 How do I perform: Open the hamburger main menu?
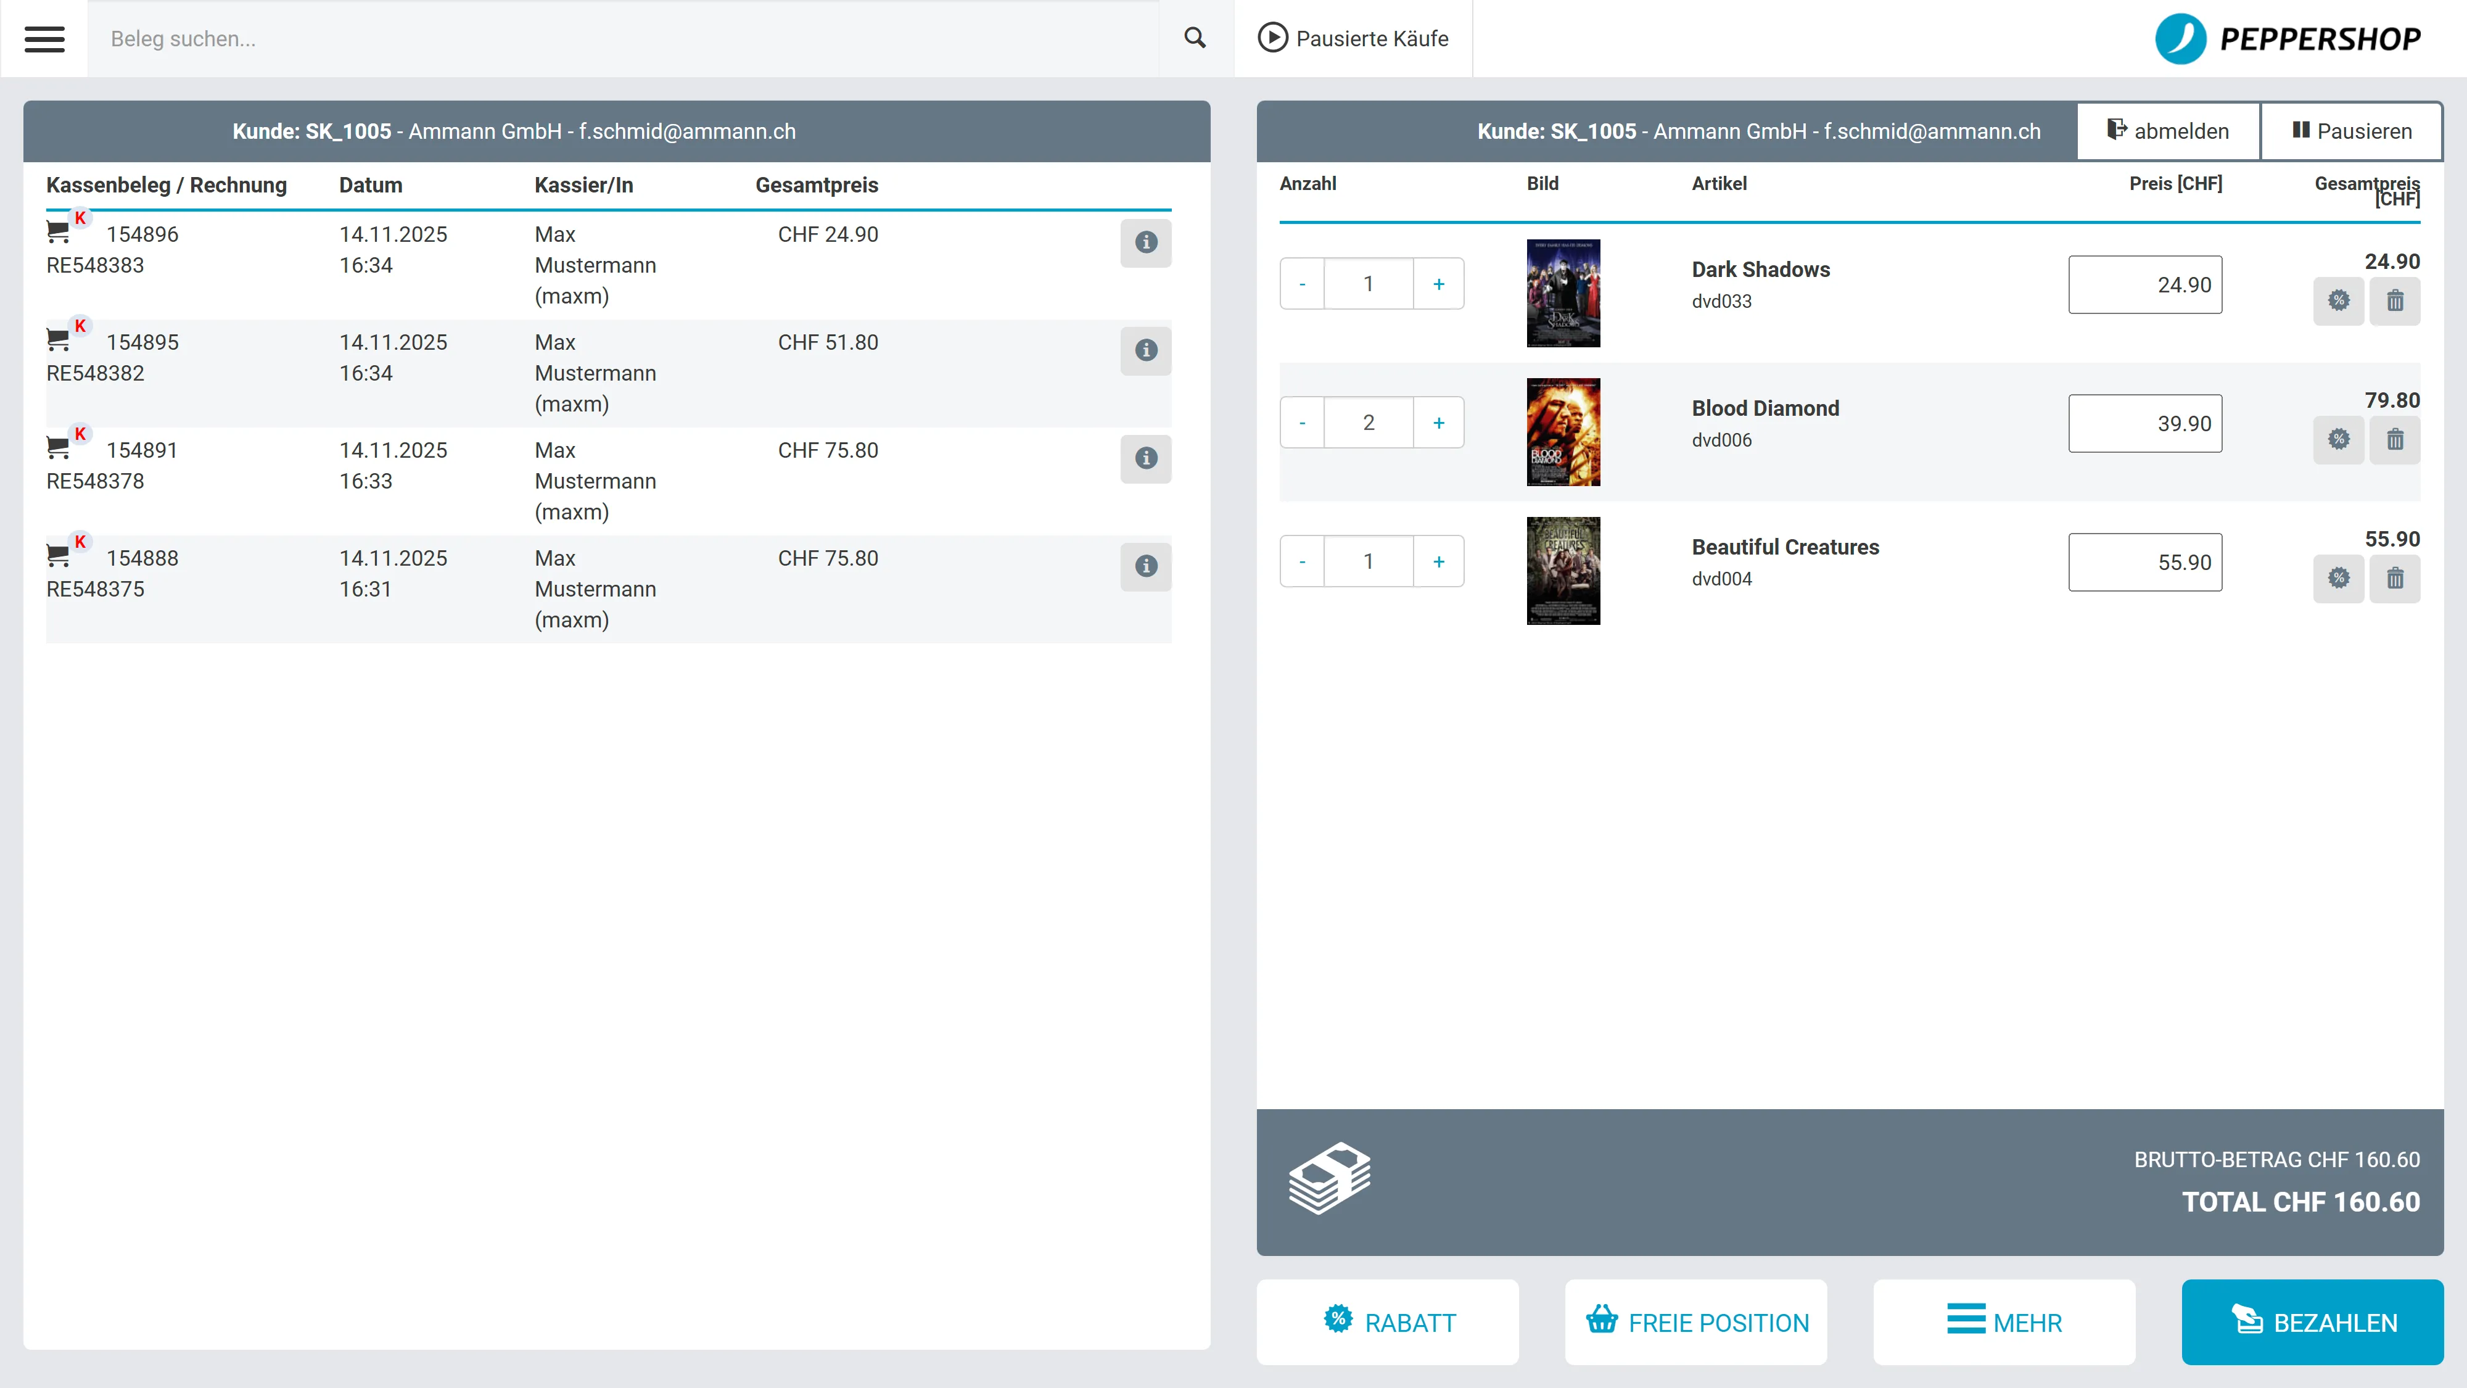pos(44,38)
